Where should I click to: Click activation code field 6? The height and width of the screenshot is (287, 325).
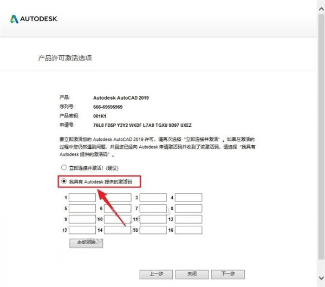(x=118, y=208)
